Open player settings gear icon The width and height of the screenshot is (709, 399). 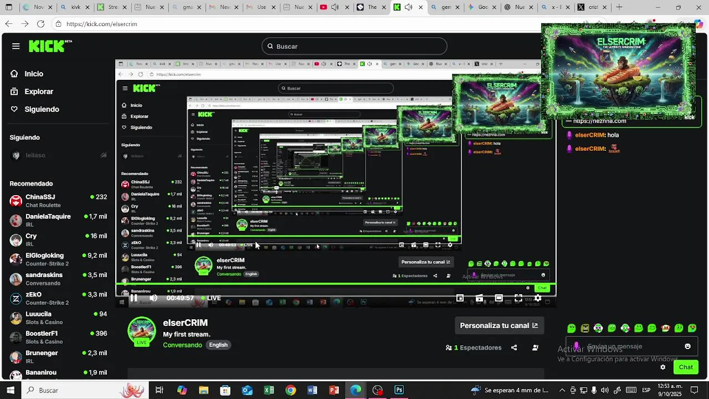tap(537, 298)
